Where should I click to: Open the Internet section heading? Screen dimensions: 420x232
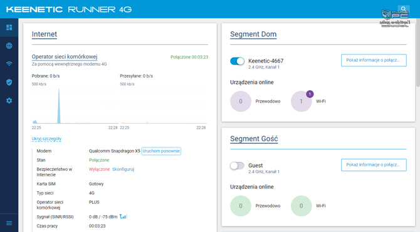(x=45, y=34)
